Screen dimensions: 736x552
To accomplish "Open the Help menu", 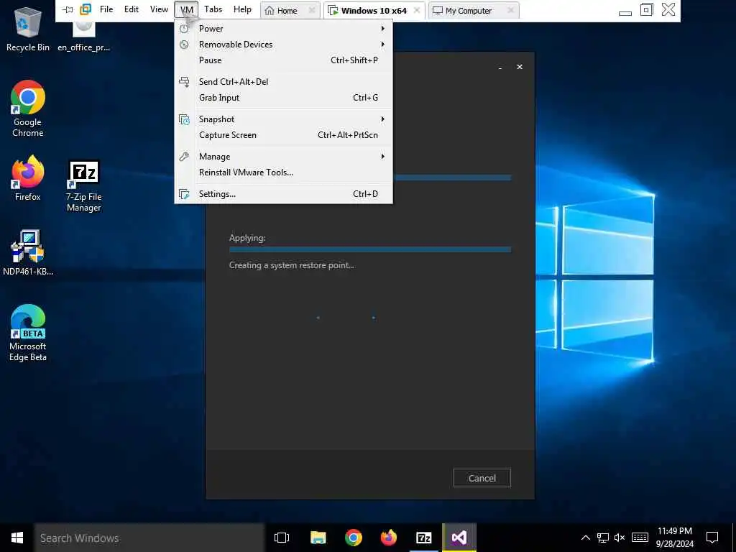I will (243, 9).
